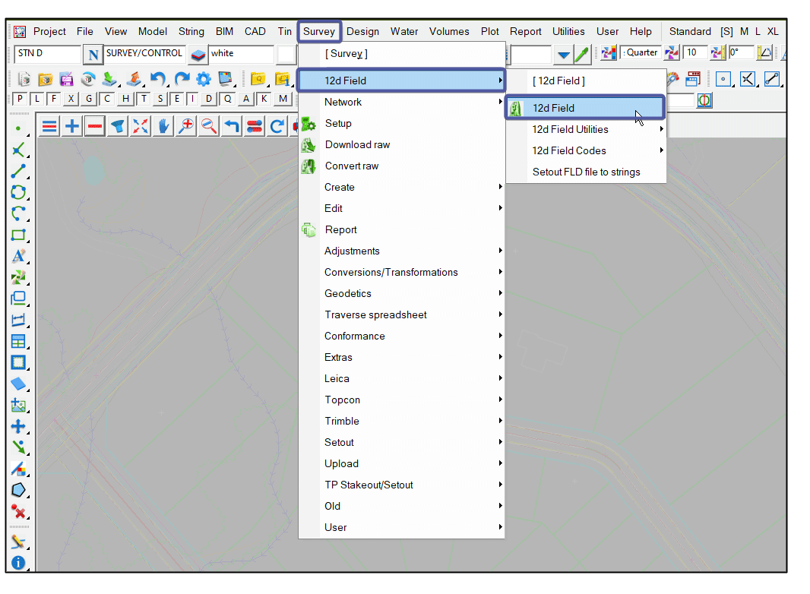Select the arc drawing tool

18,213
